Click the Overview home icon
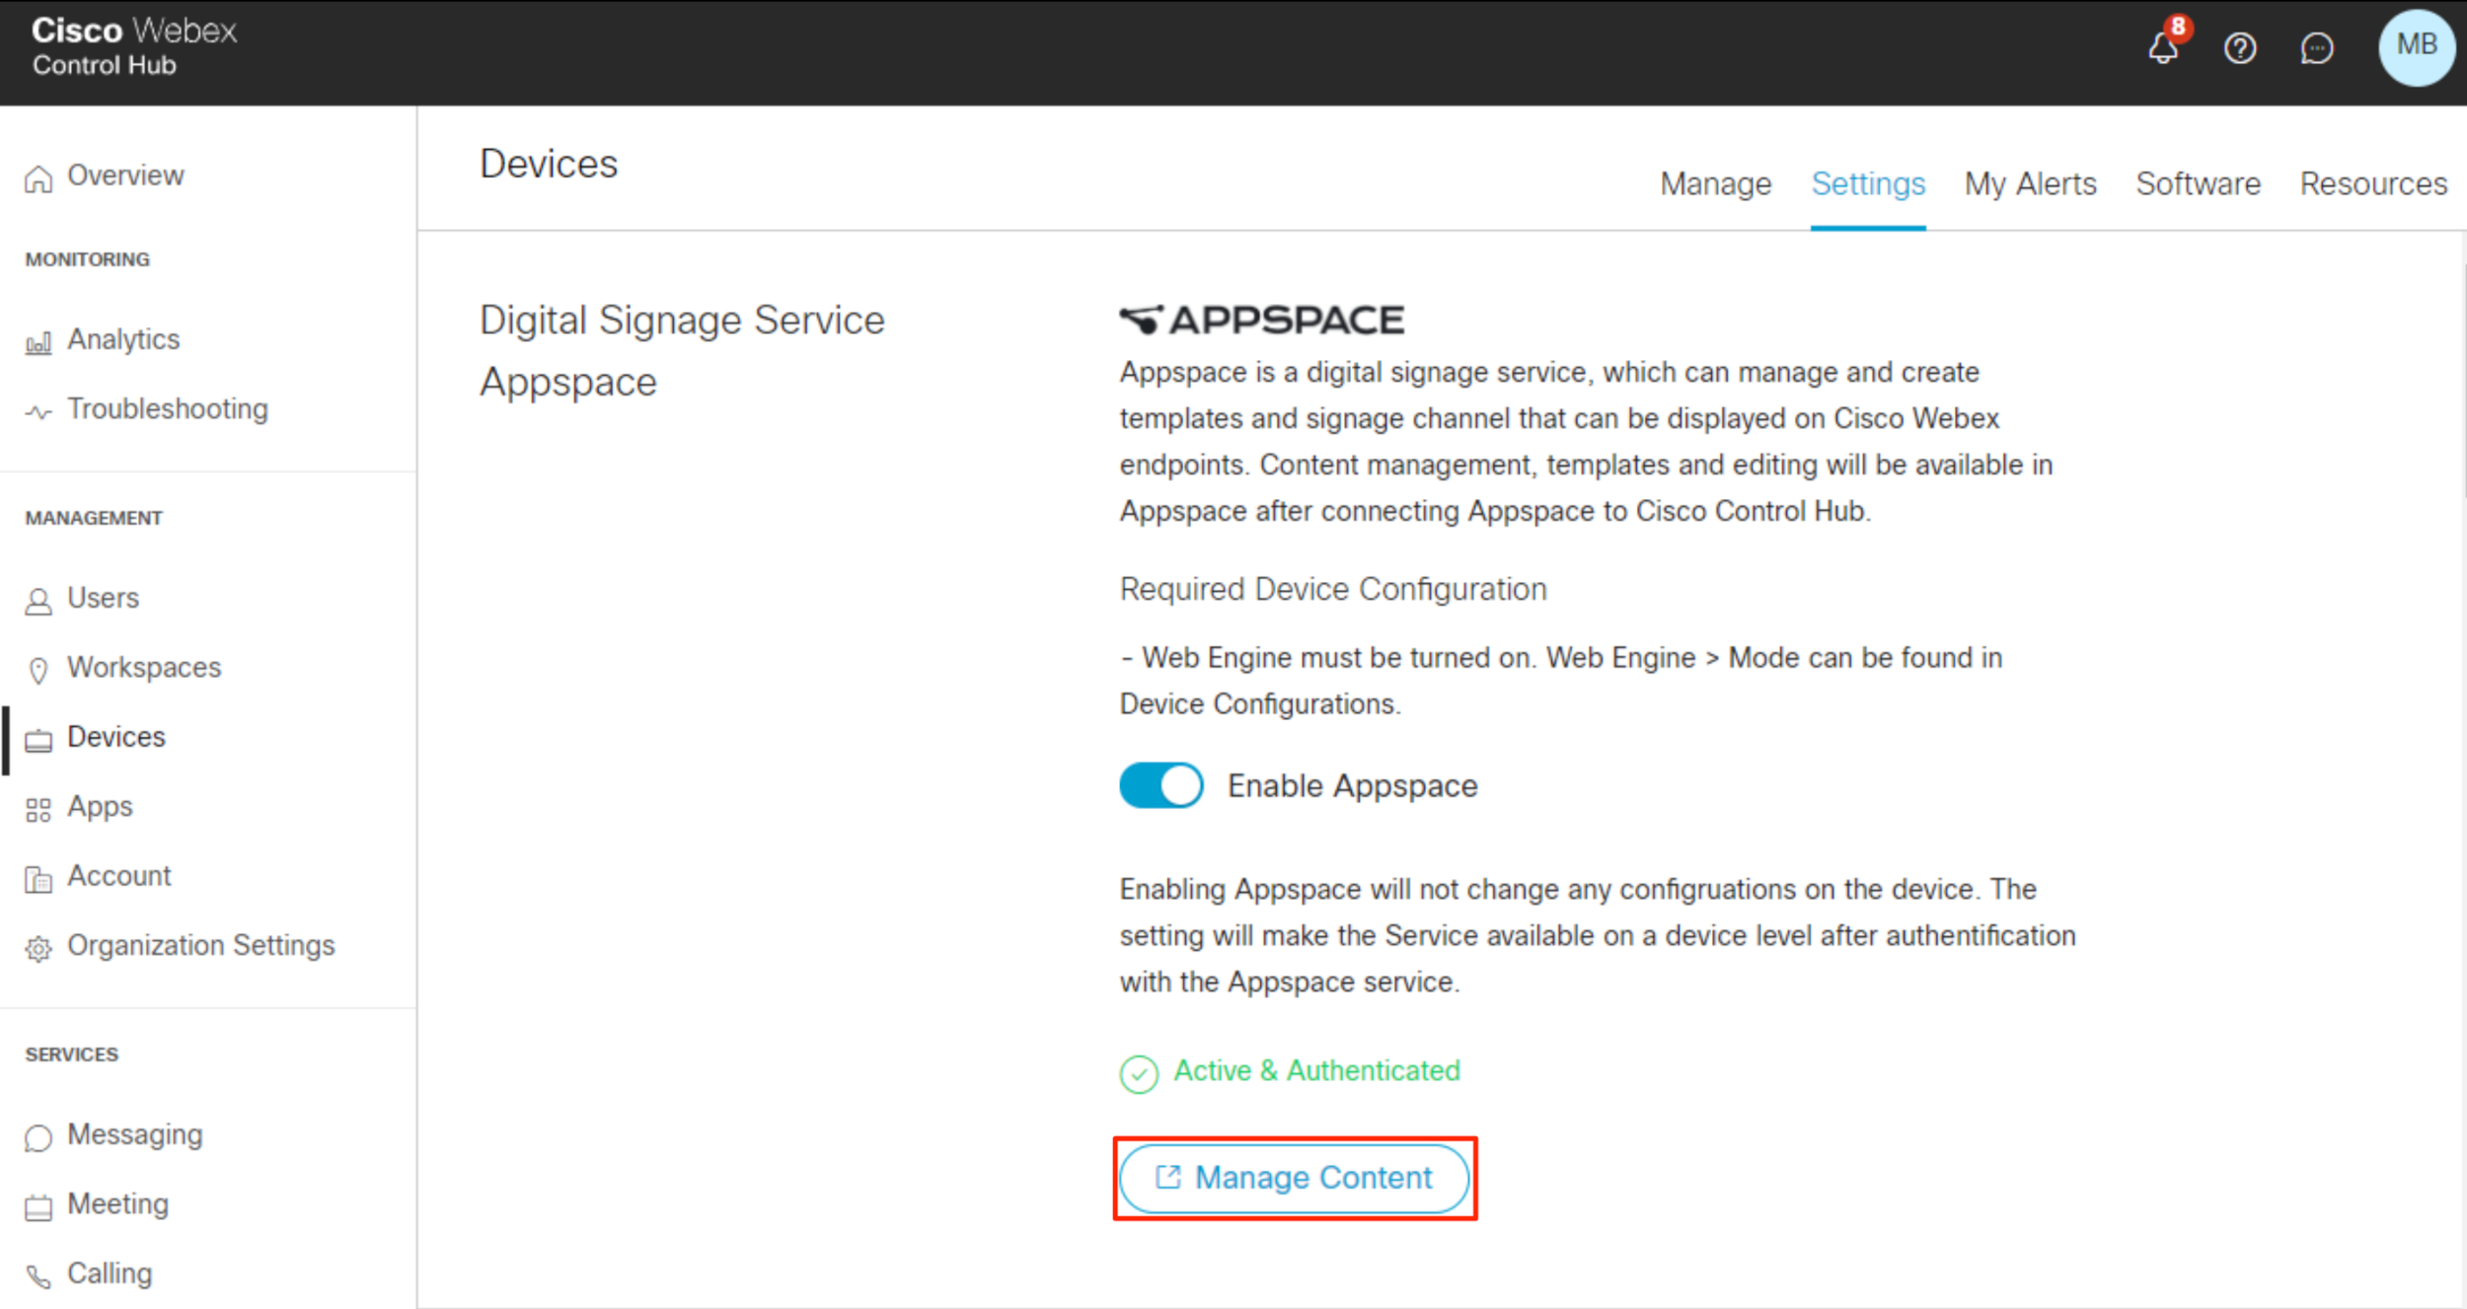Viewport: 2467px width, 1309px height. coord(38,178)
